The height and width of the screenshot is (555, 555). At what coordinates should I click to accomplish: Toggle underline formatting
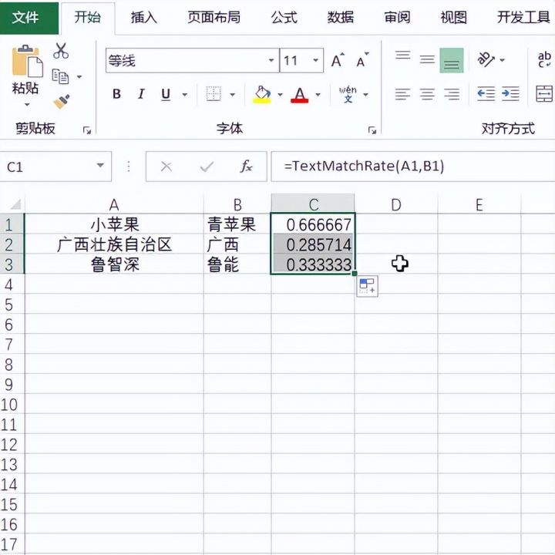(x=166, y=94)
